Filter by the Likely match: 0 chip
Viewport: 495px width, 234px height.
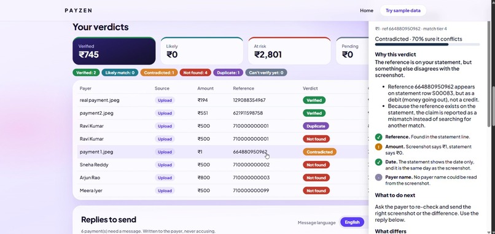point(120,72)
